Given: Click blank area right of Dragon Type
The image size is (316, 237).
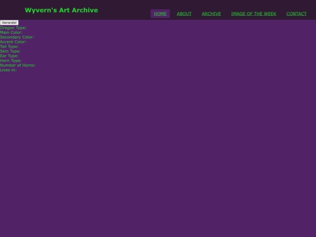Looking at the screenshot, I should click(162, 28).
